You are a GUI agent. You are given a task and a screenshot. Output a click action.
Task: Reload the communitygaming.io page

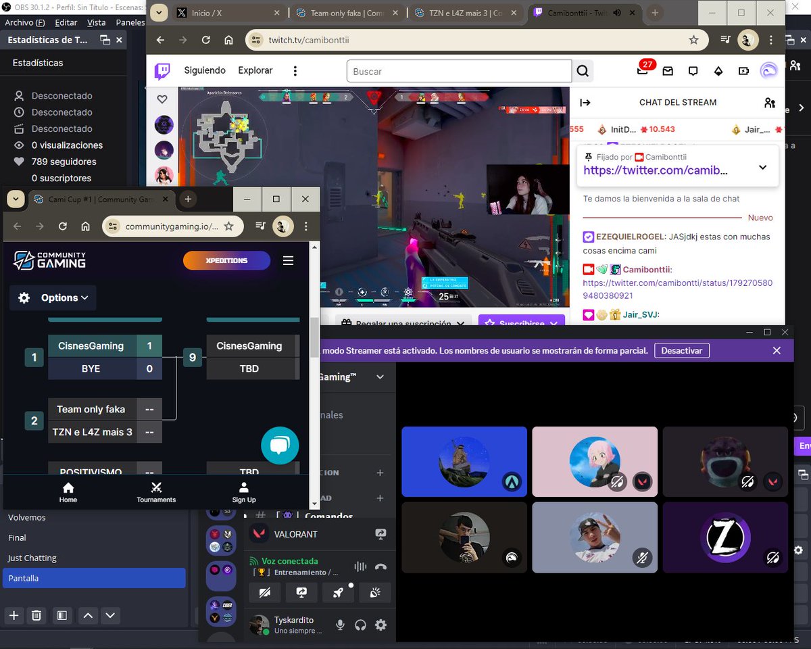click(x=63, y=226)
